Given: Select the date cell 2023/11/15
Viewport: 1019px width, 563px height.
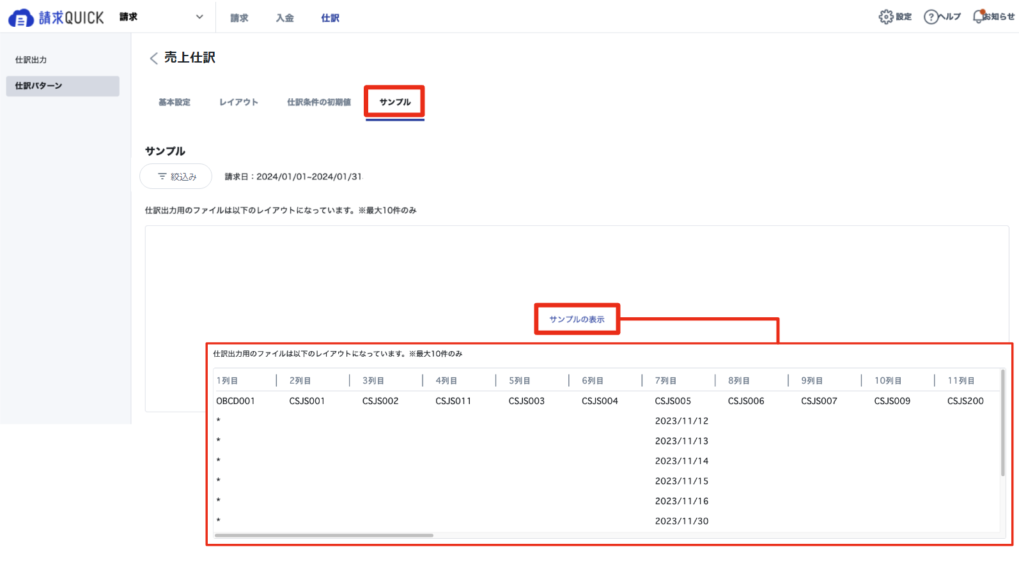Looking at the screenshot, I should click(681, 481).
